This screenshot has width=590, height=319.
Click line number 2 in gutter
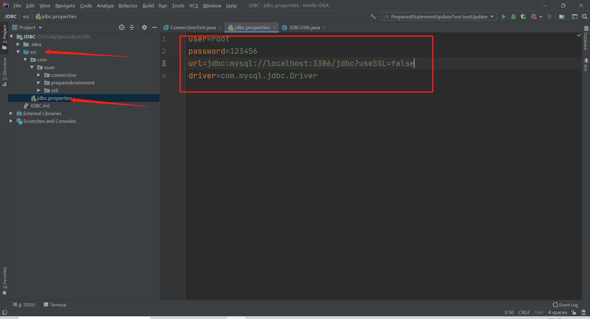(164, 51)
